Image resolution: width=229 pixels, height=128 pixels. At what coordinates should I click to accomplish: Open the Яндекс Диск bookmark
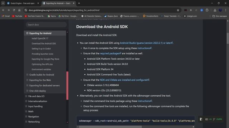tap(111, 16)
